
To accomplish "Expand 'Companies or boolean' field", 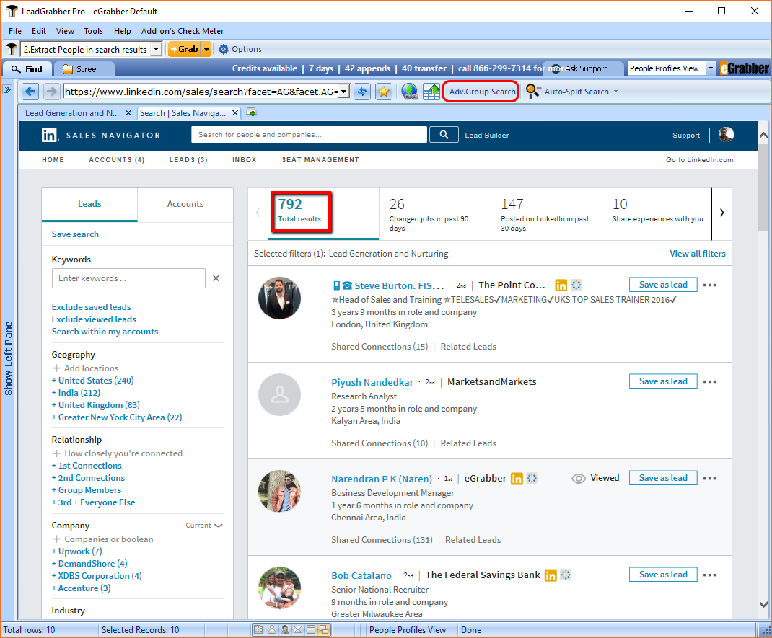I will coord(103,539).
